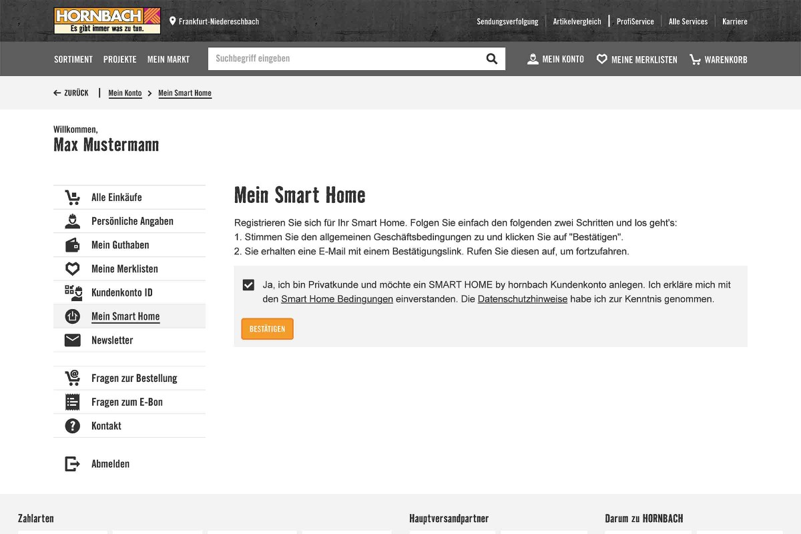Click the Frankfurt-Niedereschbach store link
Image resolution: width=801 pixels, height=534 pixels.
tap(218, 21)
